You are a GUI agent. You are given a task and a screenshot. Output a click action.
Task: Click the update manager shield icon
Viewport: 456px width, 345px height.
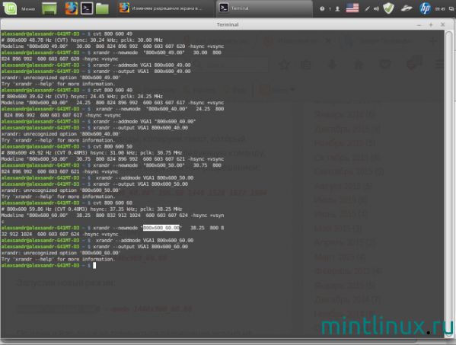click(x=388, y=8)
